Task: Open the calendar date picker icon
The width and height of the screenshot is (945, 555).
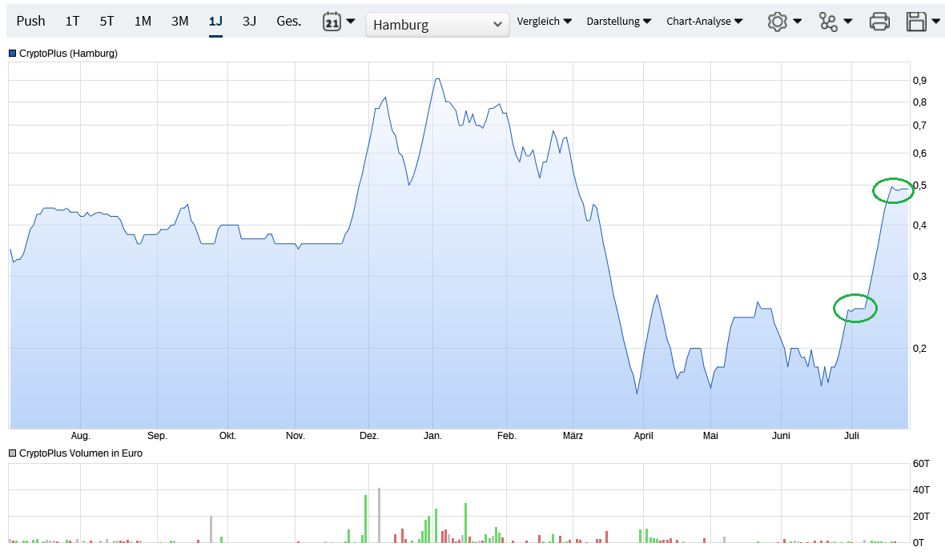Action: tap(332, 22)
